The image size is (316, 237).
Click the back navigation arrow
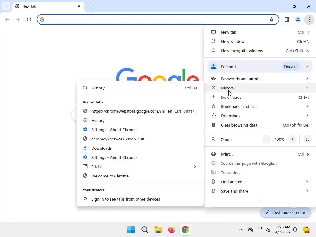[7, 19]
